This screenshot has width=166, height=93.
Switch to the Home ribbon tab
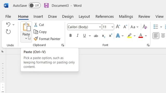(23, 17)
